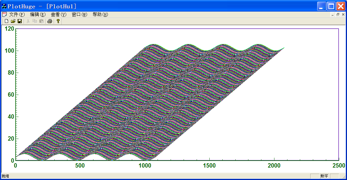Expand the 窗口(W) menu

[x=79, y=14]
